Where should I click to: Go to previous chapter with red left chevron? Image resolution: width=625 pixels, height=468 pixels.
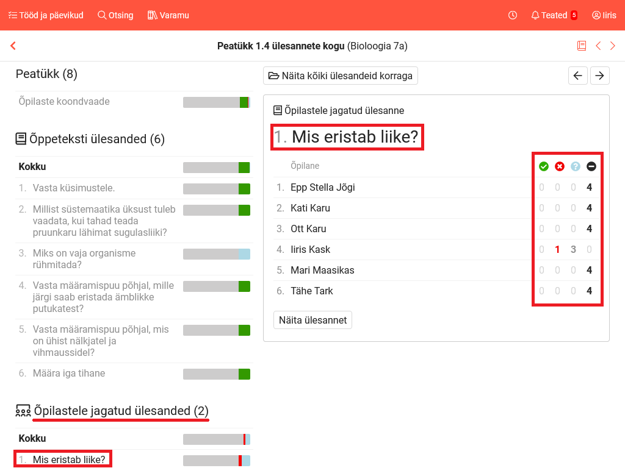coord(598,46)
